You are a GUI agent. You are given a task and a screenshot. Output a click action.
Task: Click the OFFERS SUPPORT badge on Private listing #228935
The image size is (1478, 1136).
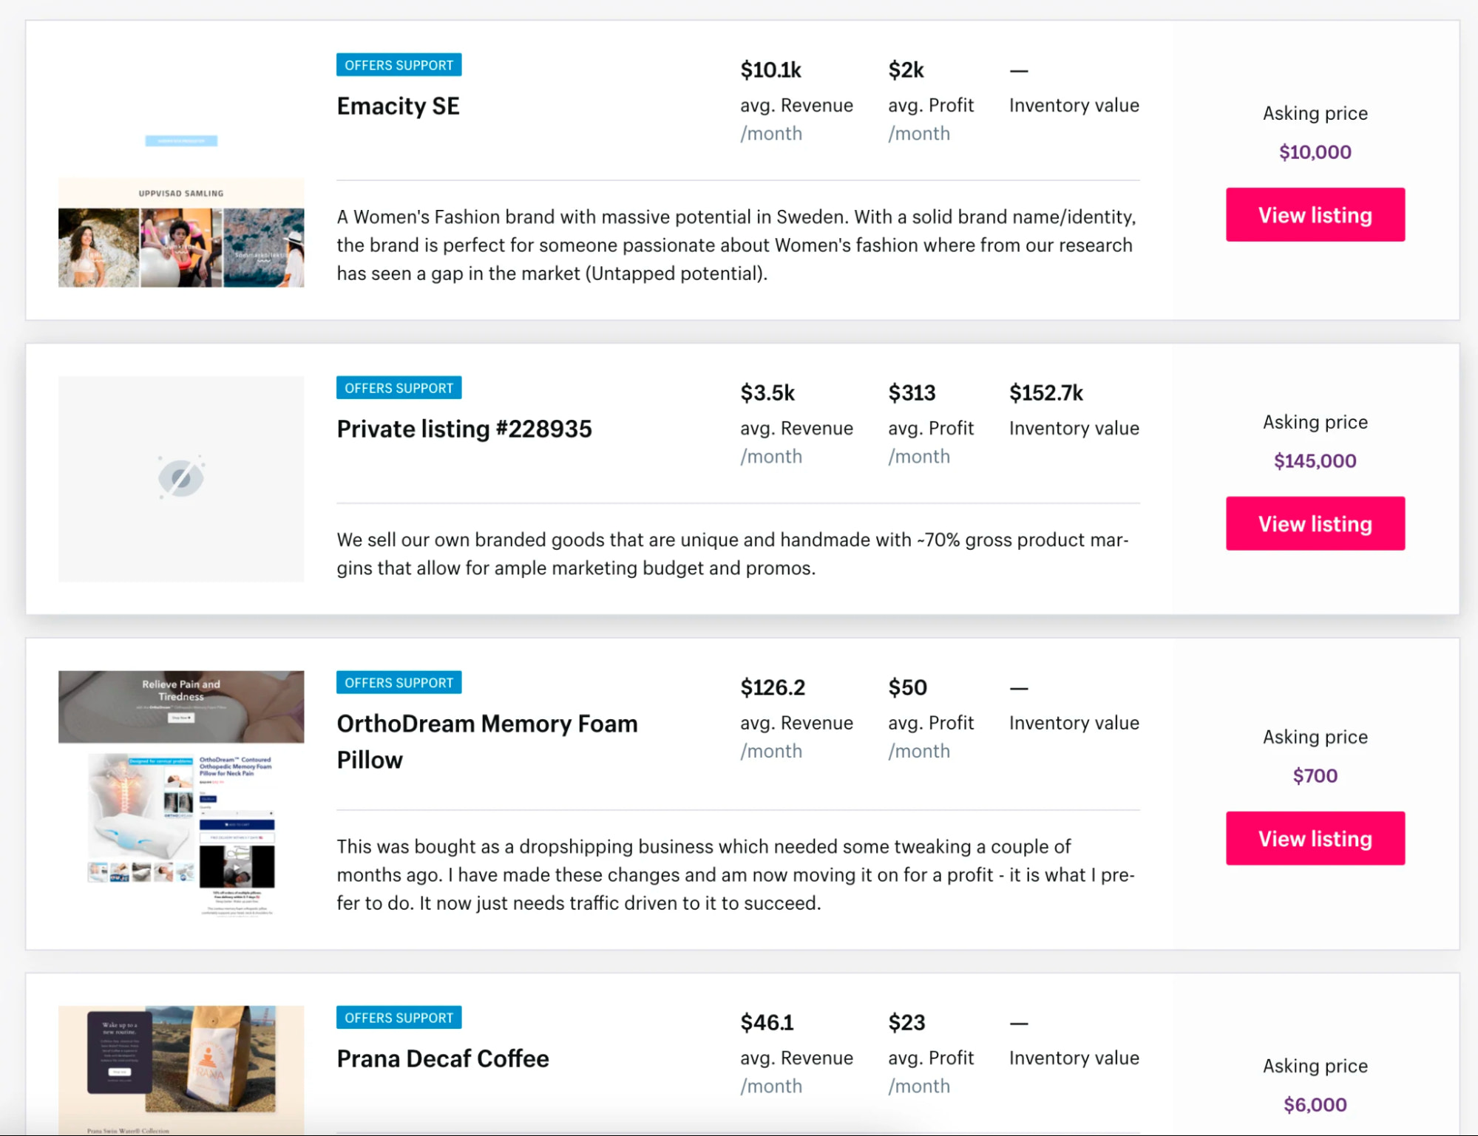coord(399,387)
